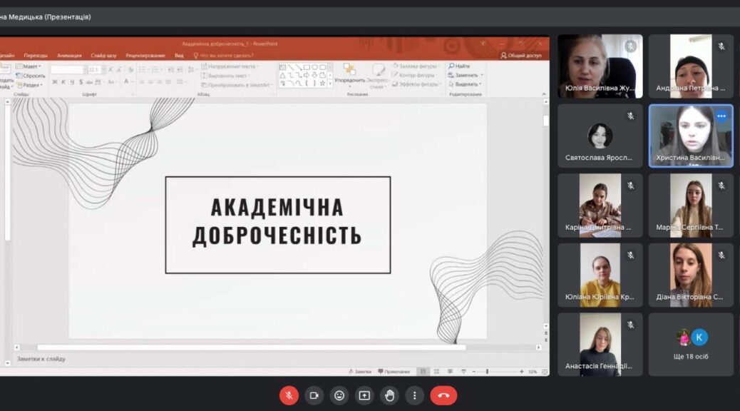Raise hand using the hand icon
740x411 pixels.
click(389, 395)
